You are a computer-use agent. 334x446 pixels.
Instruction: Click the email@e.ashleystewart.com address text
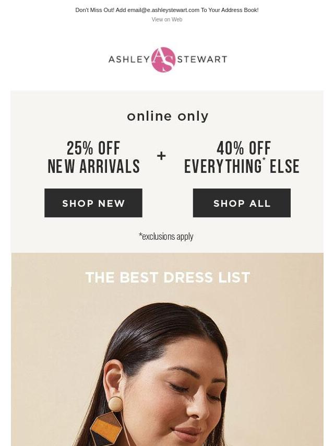[x=163, y=10]
